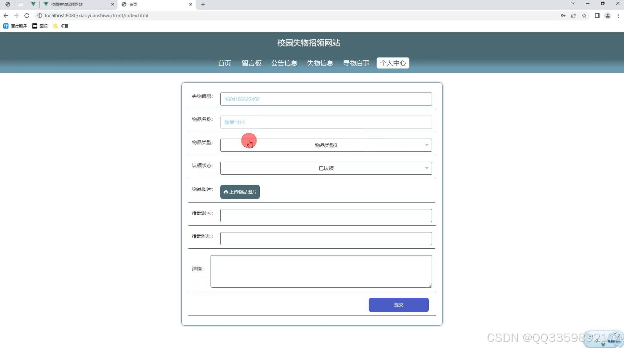
Task: Open 留言板 menu item
Action: point(252,63)
